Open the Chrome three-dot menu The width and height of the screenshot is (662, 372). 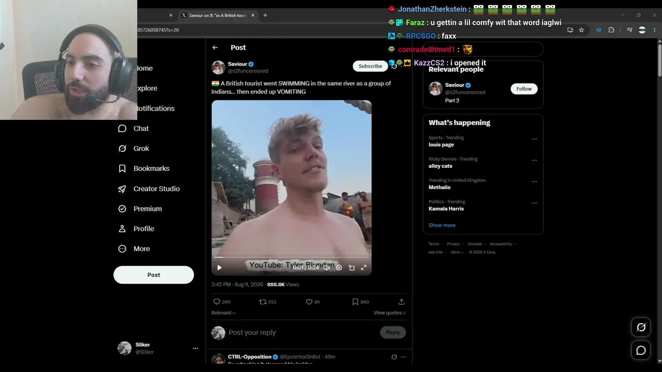[x=654, y=30]
